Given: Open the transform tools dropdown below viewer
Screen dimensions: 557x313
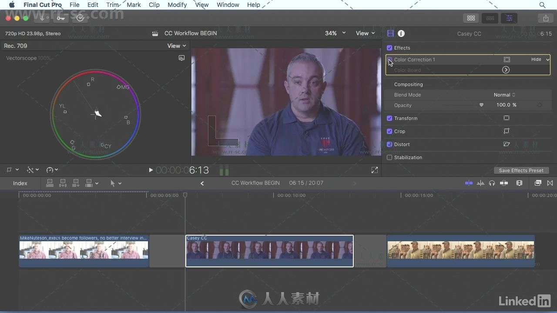Looking at the screenshot, I should (13, 170).
